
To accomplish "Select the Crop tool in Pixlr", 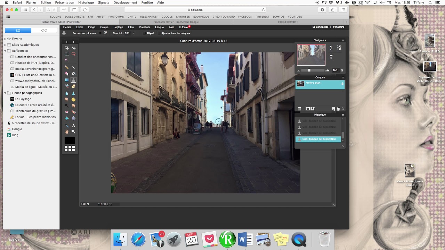I will (x=66, y=48).
